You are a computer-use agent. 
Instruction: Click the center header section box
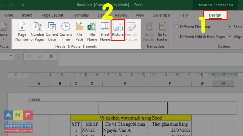tap(133, 108)
